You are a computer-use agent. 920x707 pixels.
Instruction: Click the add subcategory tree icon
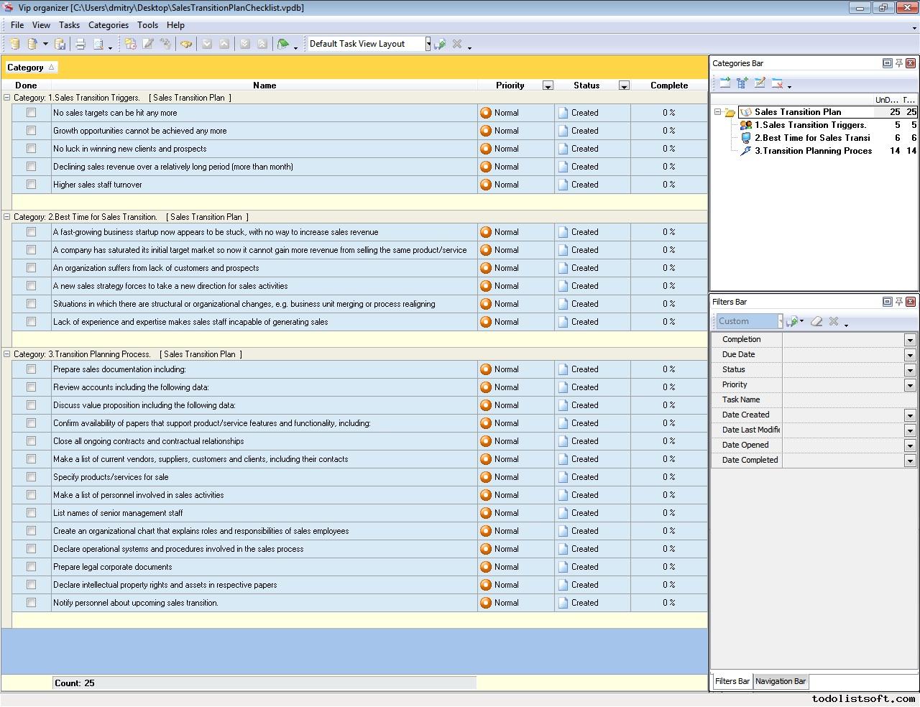pos(742,83)
